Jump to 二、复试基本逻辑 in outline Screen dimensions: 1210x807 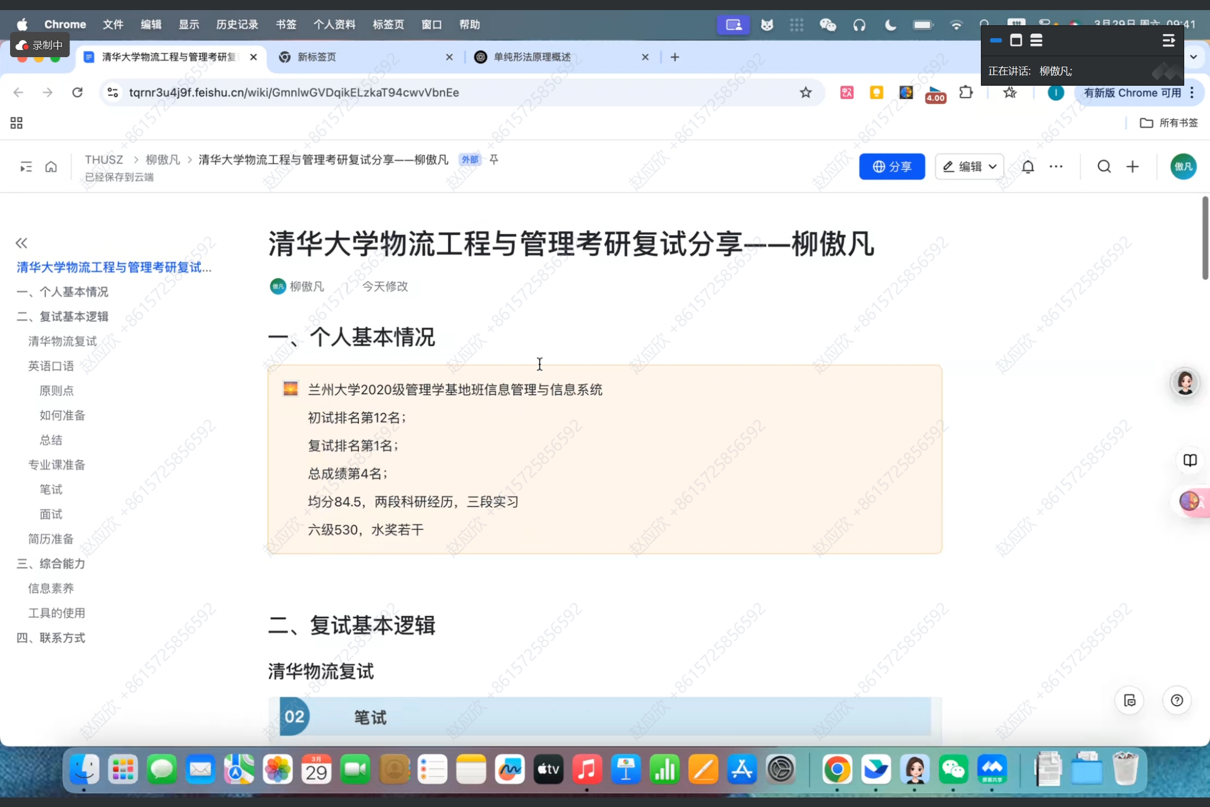(x=62, y=317)
